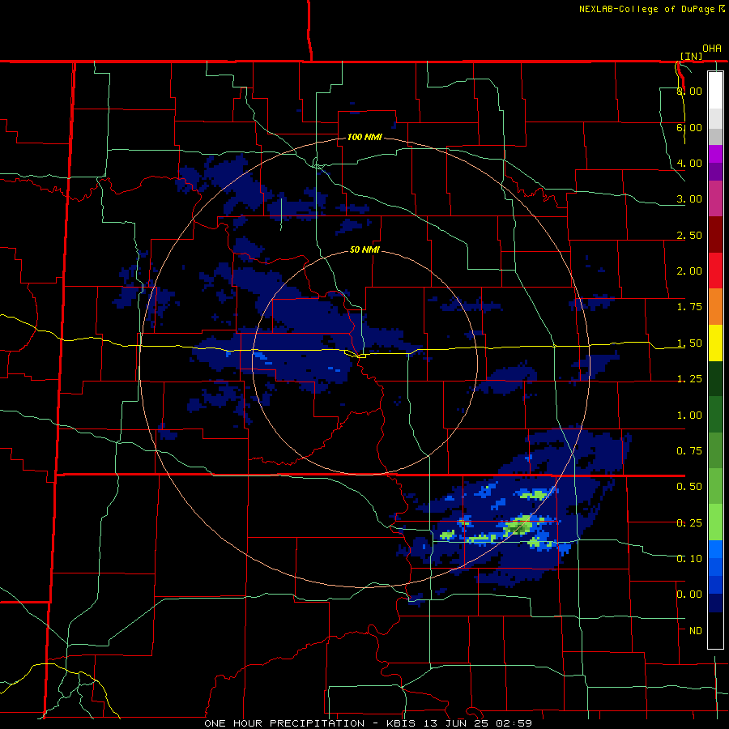729x729 pixels.
Task: Click the NEXLAB-College of DuPage credit text
Action: (652, 9)
